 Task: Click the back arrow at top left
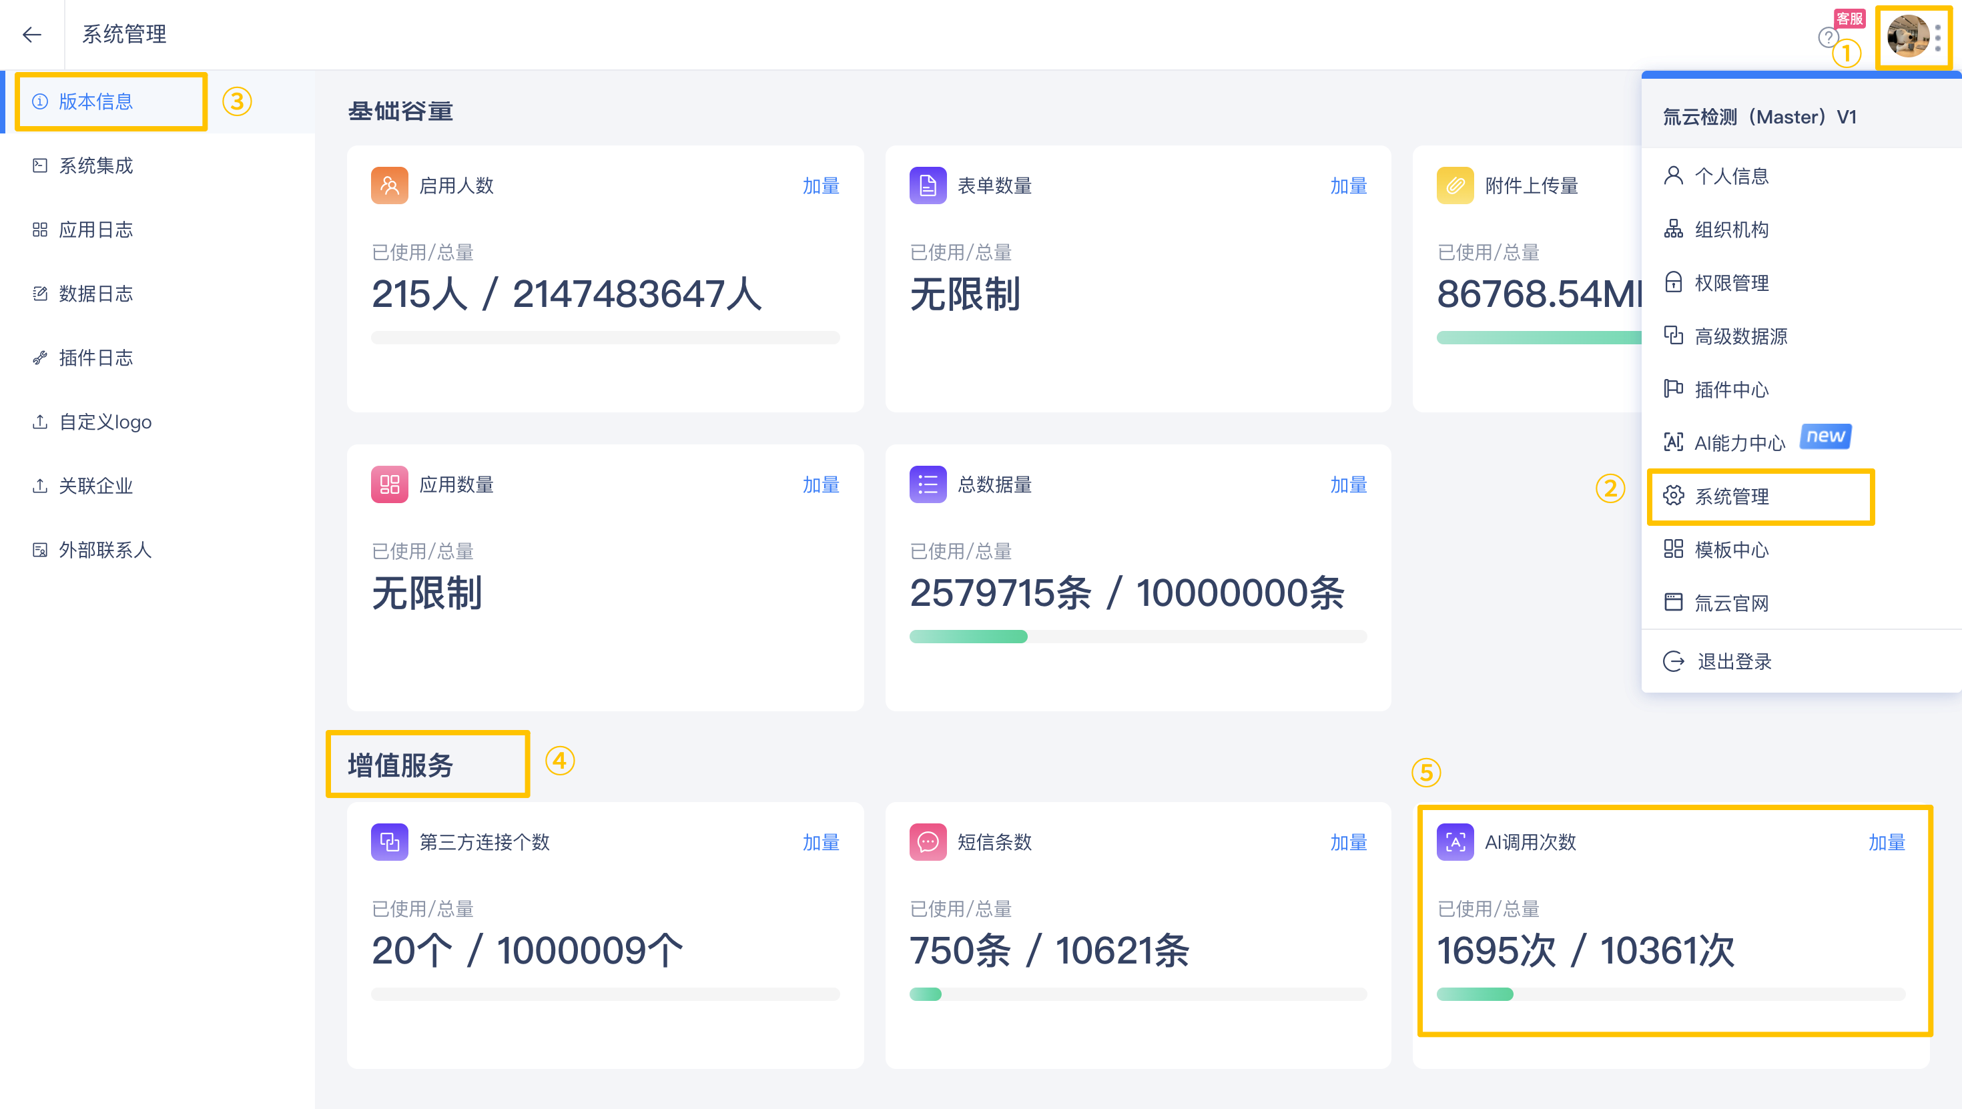[32, 35]
